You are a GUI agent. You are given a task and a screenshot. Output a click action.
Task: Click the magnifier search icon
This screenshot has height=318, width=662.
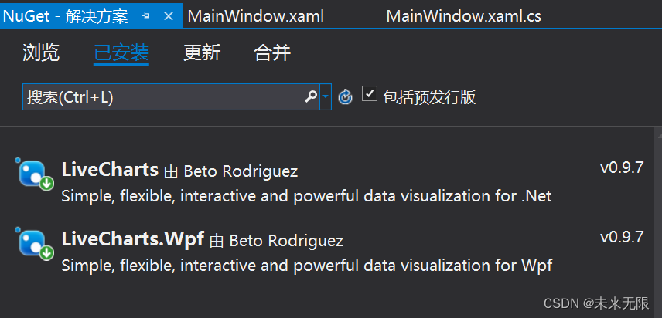pos(311,97)
